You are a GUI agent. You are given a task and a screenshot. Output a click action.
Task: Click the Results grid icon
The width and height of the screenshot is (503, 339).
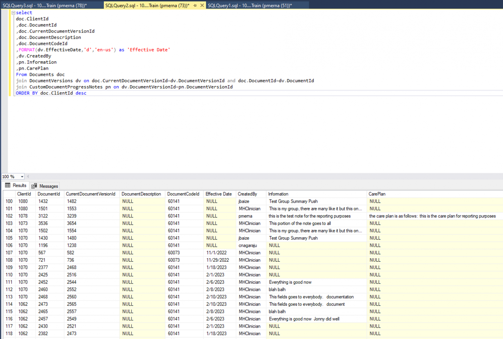[x=7, y=186]
